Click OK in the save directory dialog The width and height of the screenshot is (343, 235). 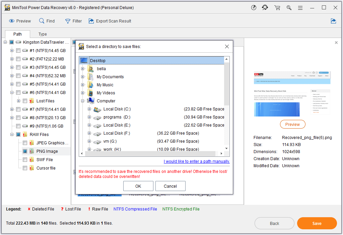[x=138, y=186]
